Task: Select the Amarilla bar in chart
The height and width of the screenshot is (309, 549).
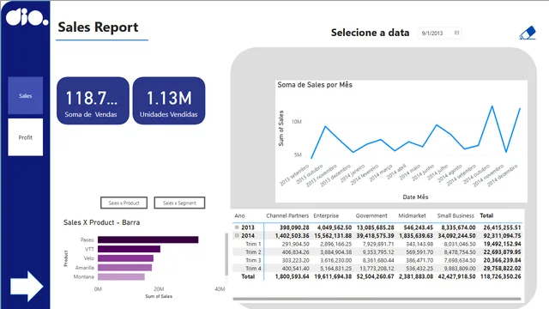Action: pyautogui.click(x=124, y=268)
